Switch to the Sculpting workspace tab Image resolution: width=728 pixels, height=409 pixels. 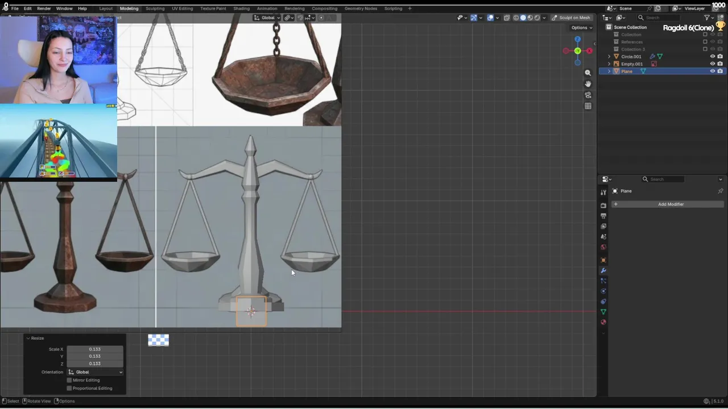[x=155, y=9]
